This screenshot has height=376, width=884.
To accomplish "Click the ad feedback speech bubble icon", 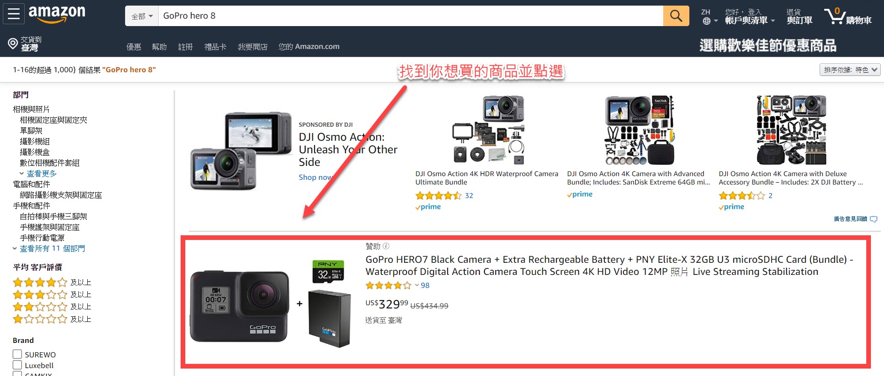I will pos(874,219).
